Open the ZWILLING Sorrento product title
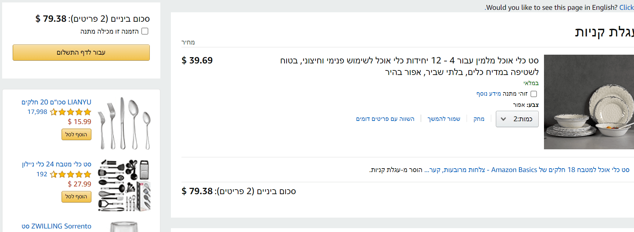Screen dimensions: 634x232 [56, 226]
